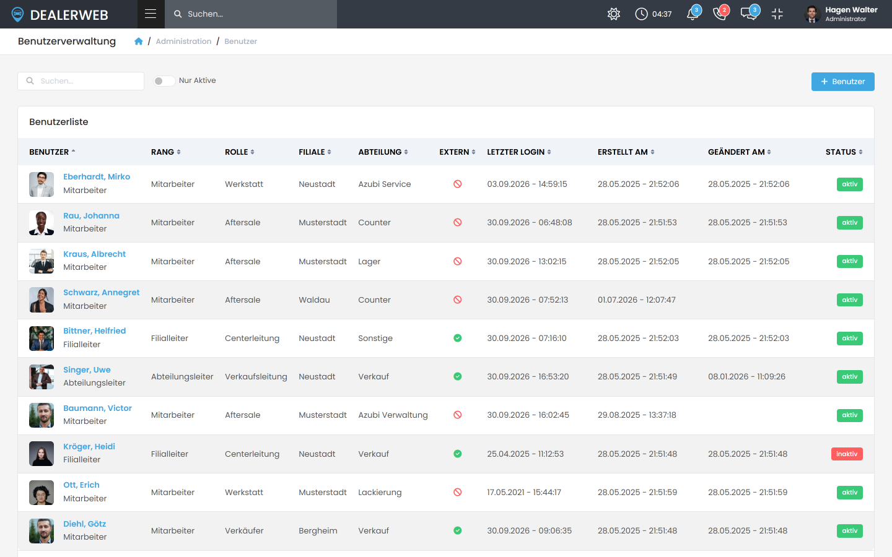
Task: Click external status icon for Eberhardt, Mirko
Action: click(x=457, y=184)
